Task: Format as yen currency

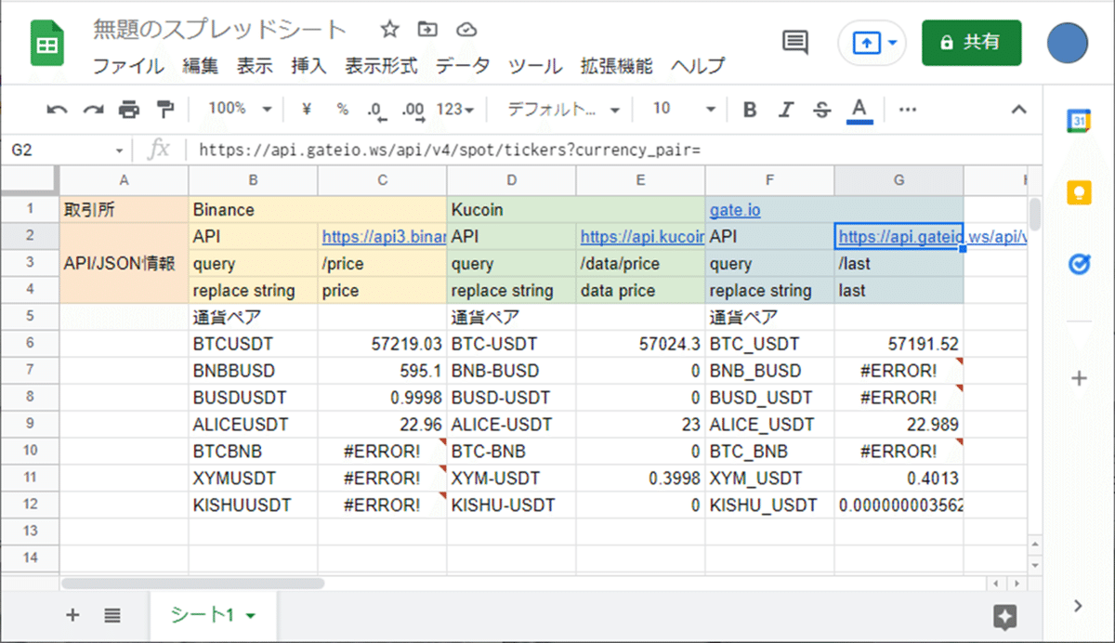Action: point(307,110)
